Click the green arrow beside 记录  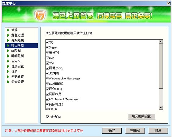click(8, 72)
